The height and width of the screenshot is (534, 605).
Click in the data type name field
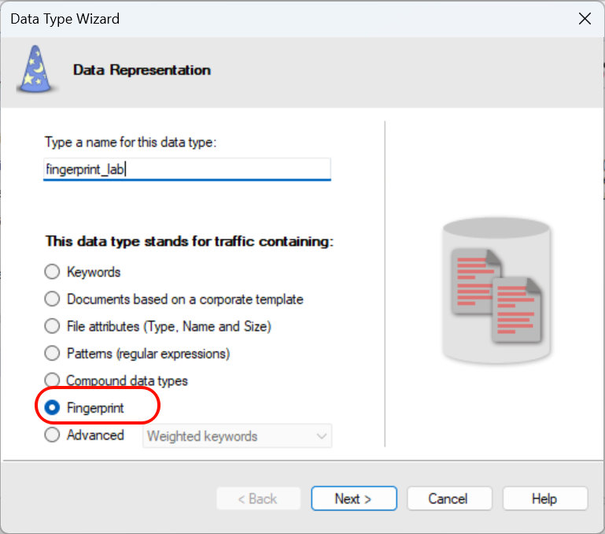coord(187,169)
